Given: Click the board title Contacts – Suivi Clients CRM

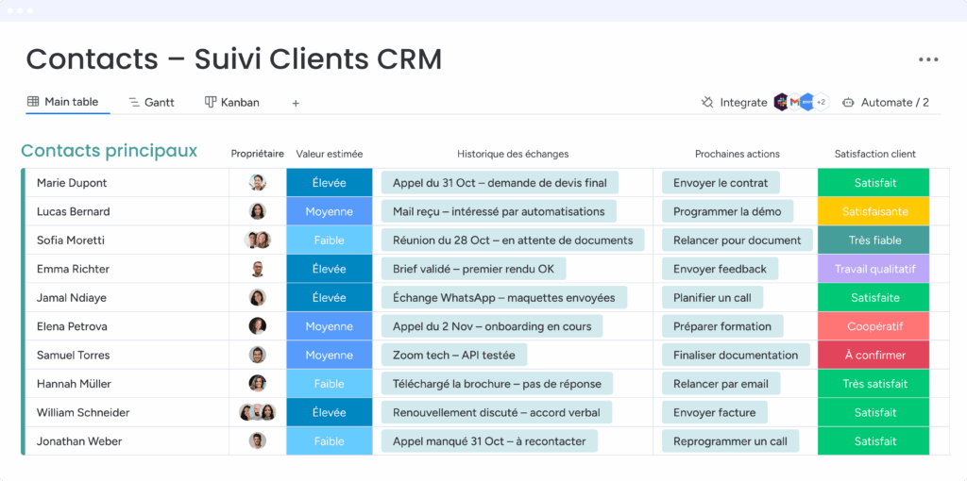Looking at the screenshot, I should pos(234,59).
